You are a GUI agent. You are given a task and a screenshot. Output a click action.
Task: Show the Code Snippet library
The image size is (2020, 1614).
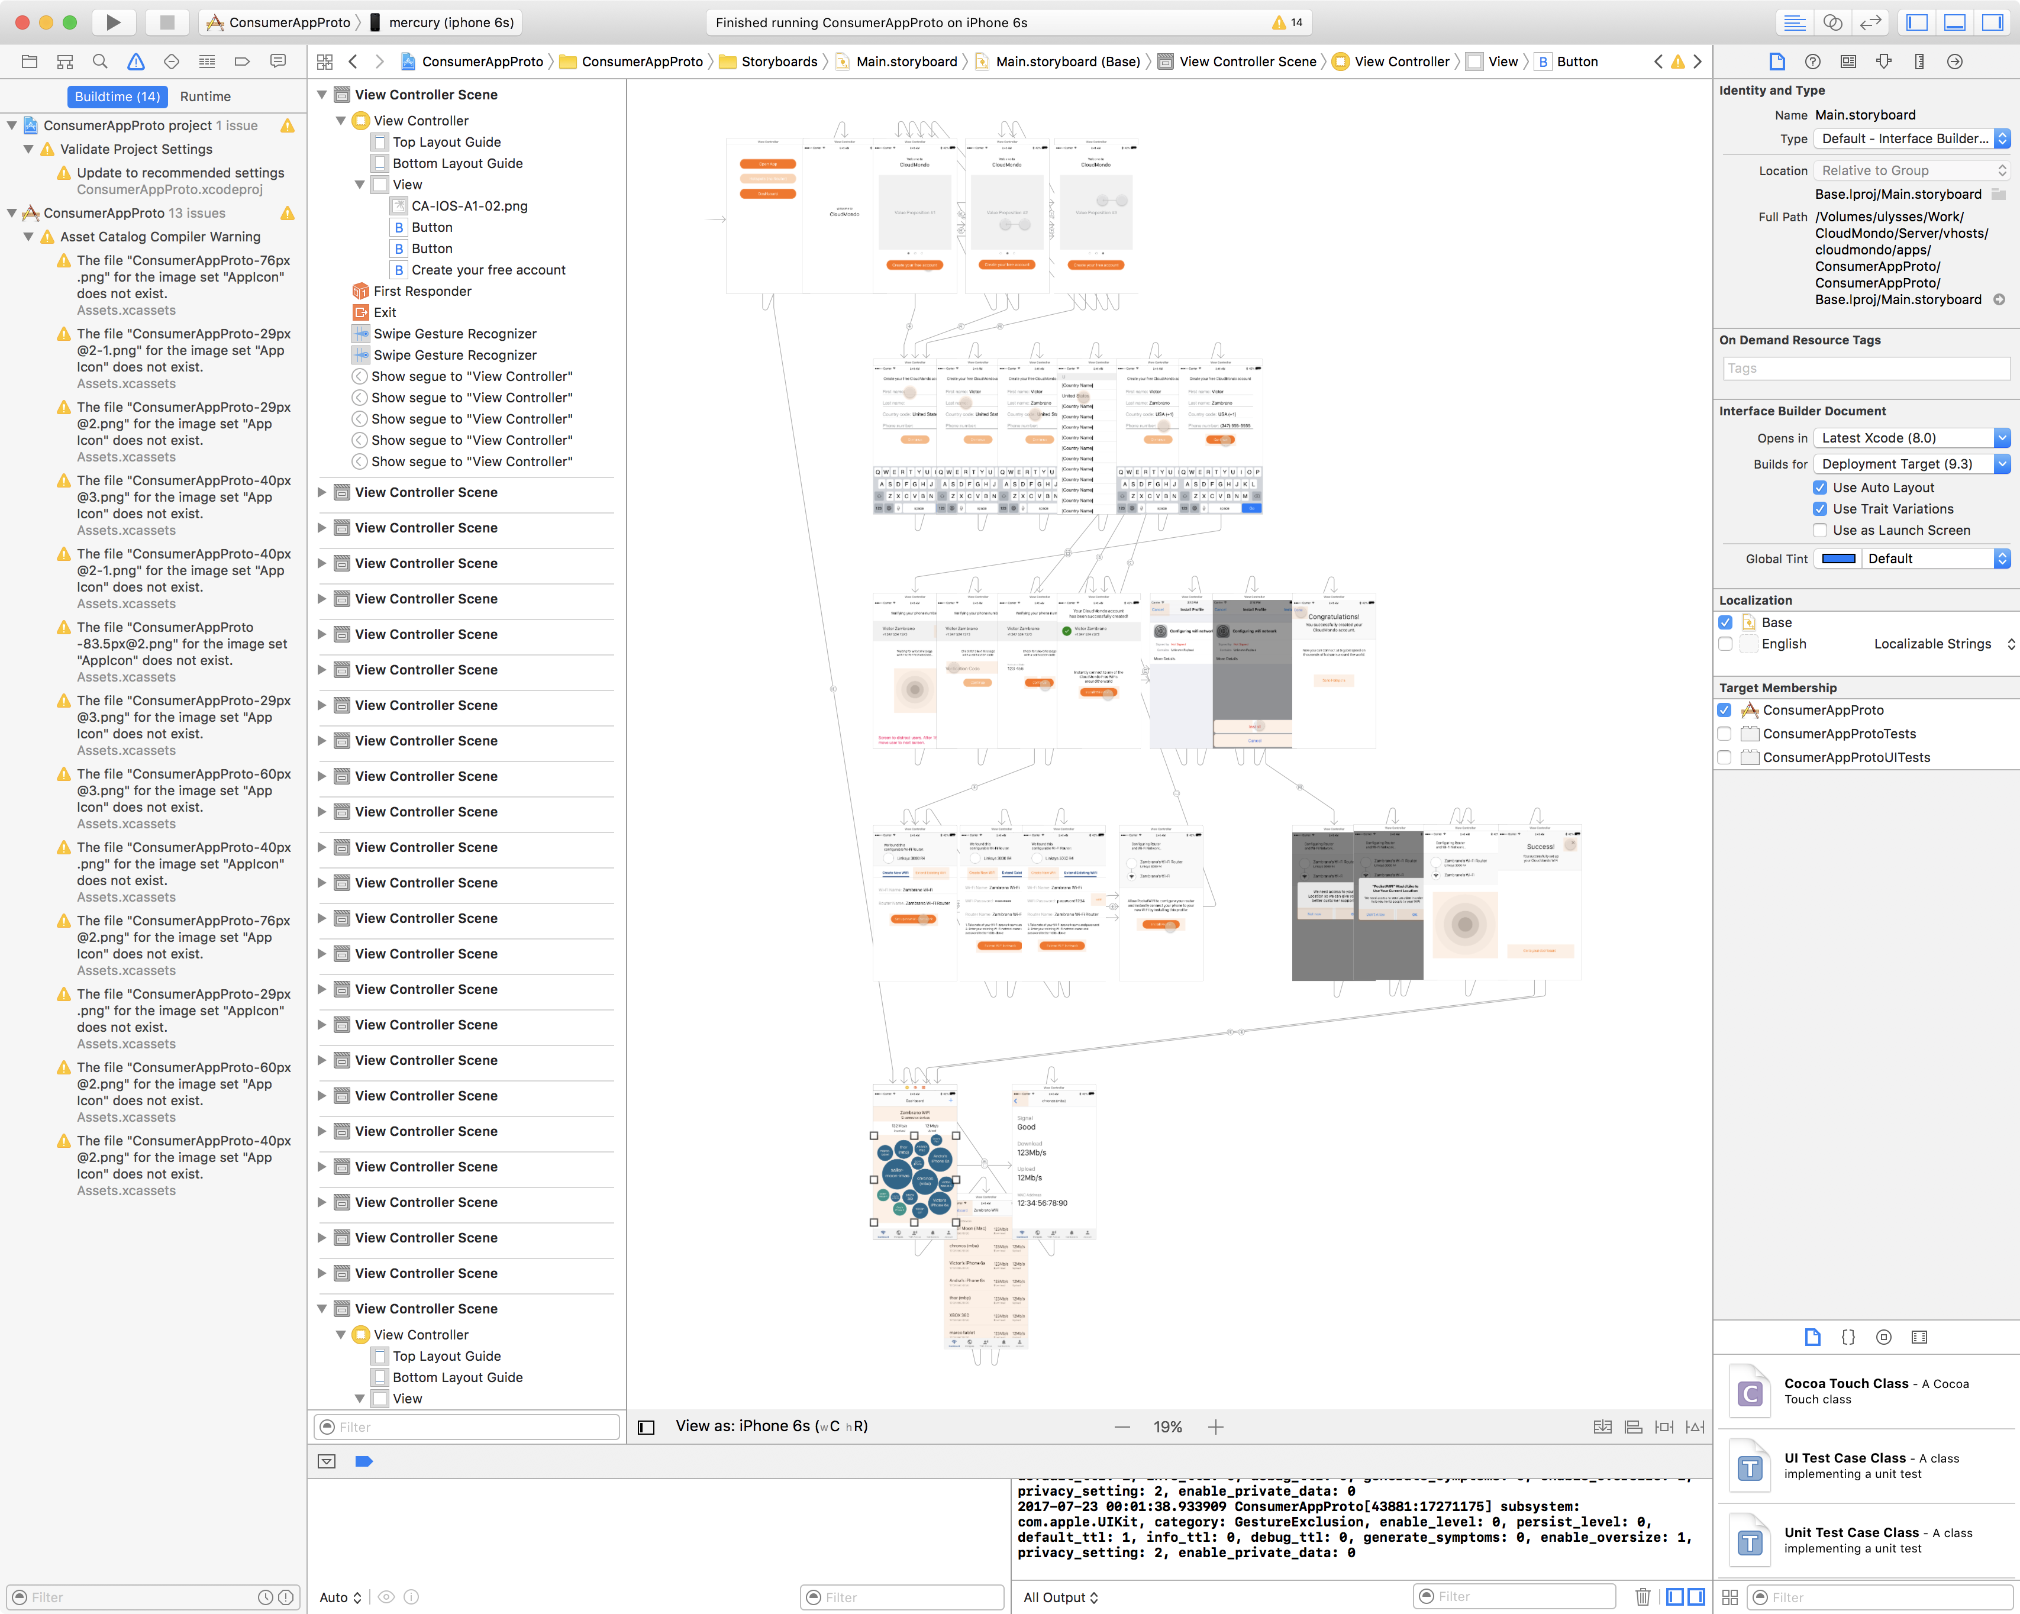(x=1848, y=1338)
